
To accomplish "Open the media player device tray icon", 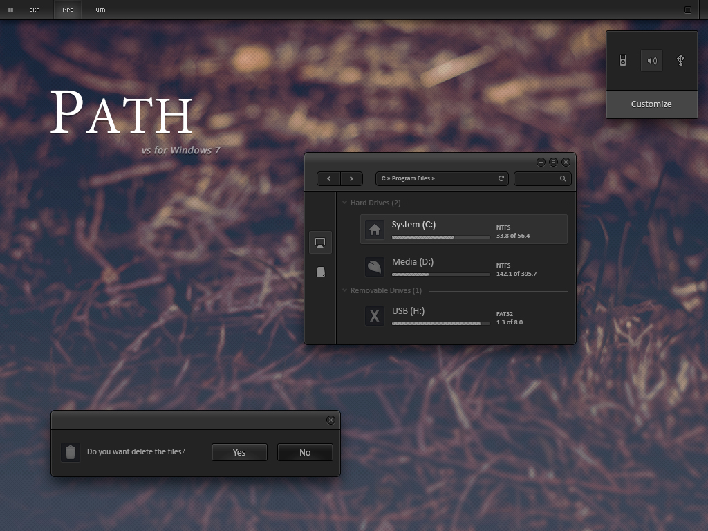I will [x=623, y=60].
